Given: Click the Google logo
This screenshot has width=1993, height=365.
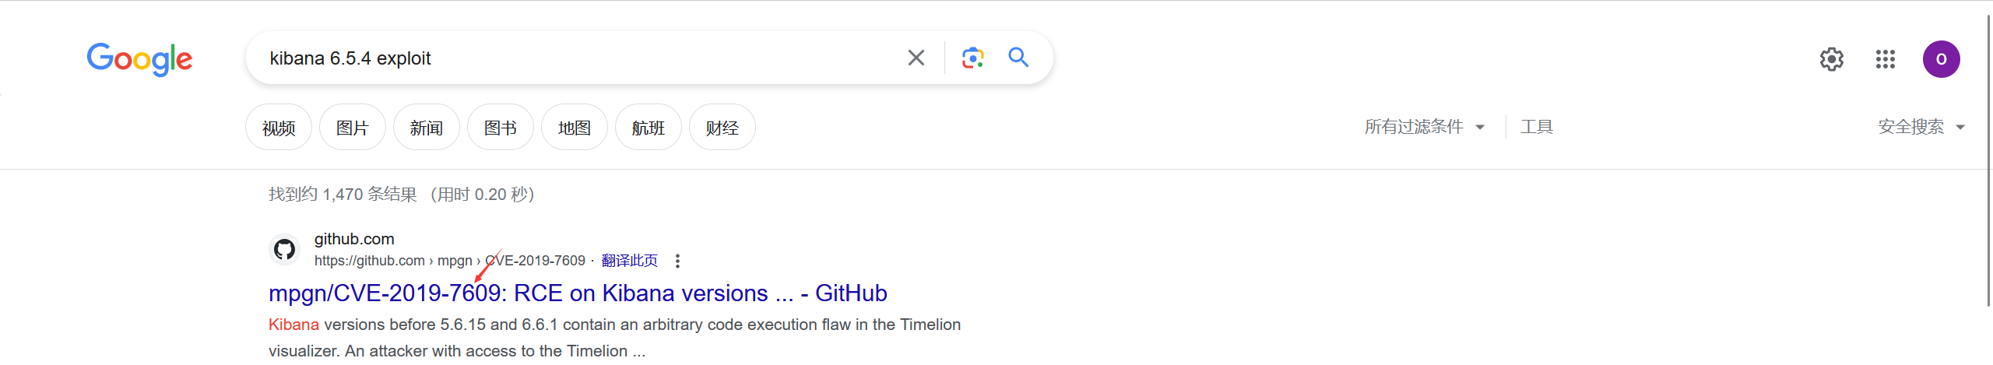Looking at the screenshot, I should (x=139, y=59).
